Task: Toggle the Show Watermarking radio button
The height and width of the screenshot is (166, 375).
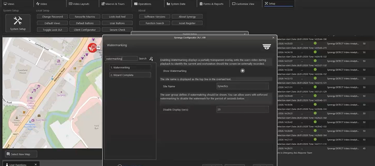Action: (242, 71)
